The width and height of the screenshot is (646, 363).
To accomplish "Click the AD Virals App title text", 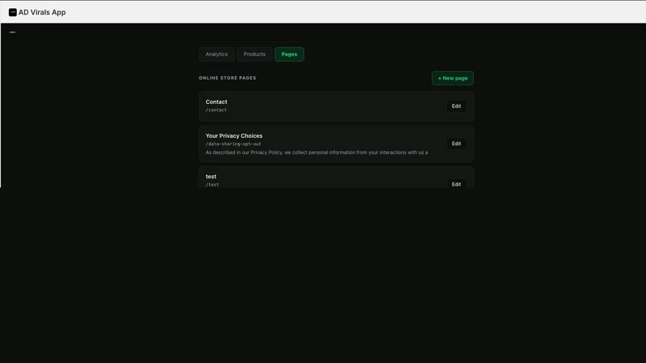I will 42,12.
